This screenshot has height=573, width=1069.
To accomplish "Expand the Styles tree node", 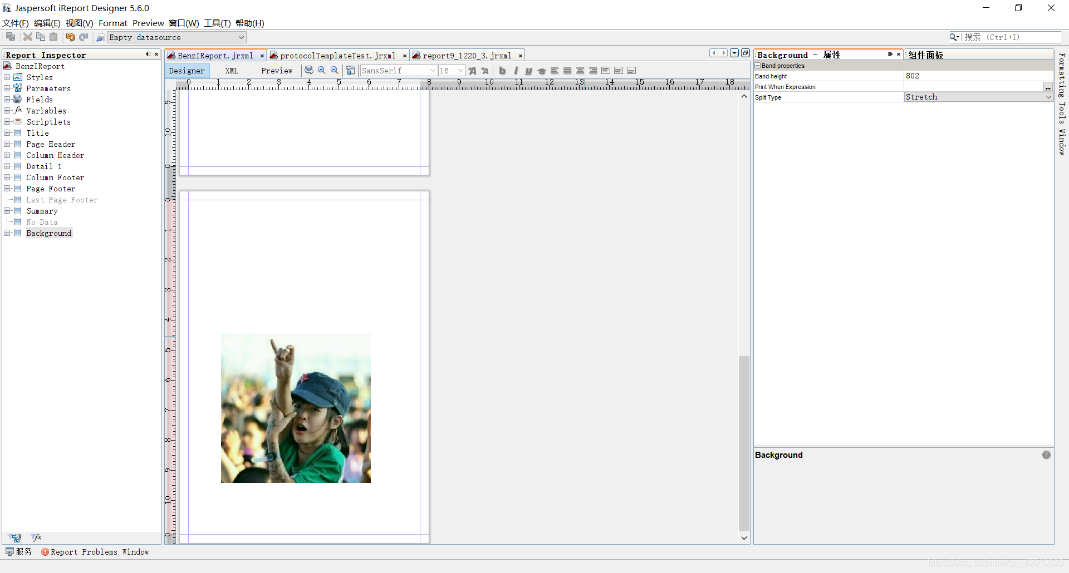I will 7,77.
